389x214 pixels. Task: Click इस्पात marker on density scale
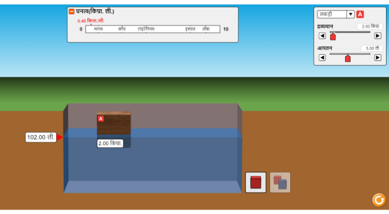[190, 29]
